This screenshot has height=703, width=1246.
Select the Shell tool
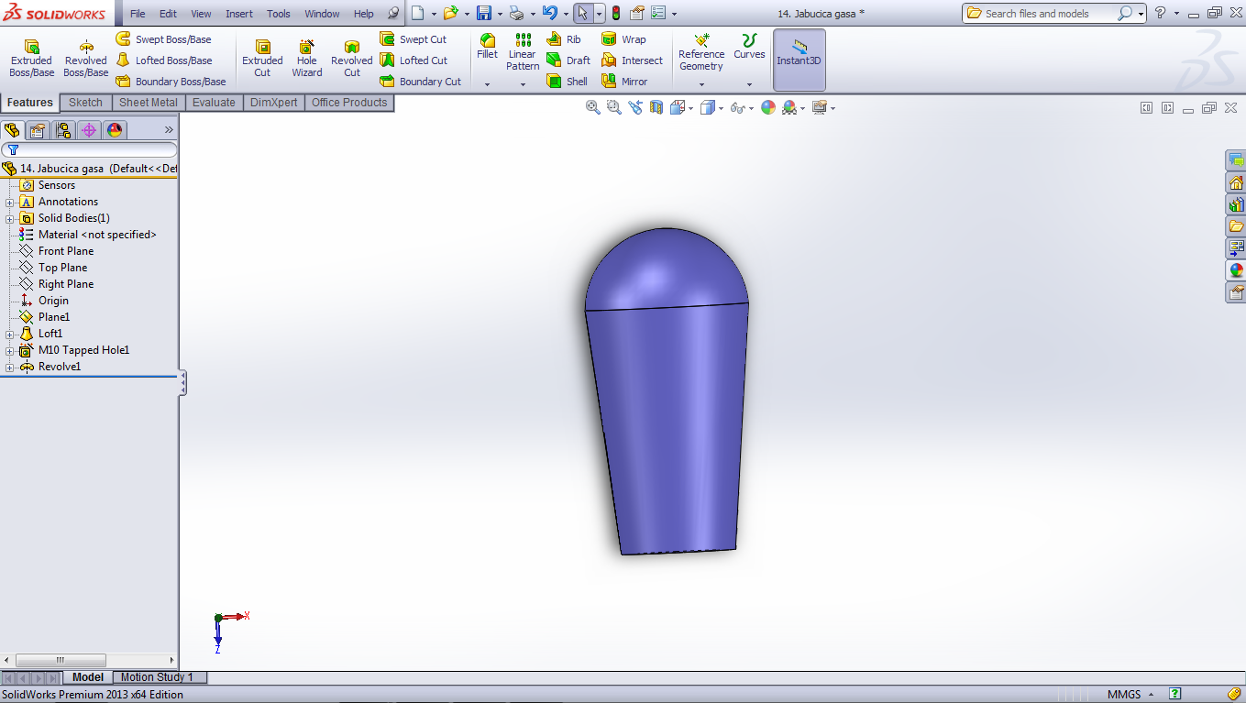click(567, 82)
